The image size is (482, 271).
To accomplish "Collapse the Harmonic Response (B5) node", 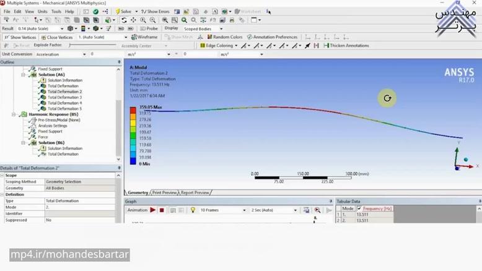I will (x=14, y=114).
